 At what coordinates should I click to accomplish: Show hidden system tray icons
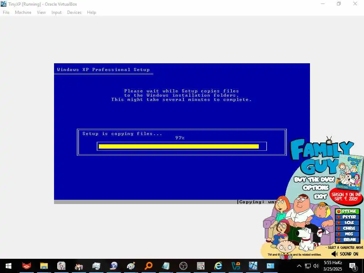299,266
